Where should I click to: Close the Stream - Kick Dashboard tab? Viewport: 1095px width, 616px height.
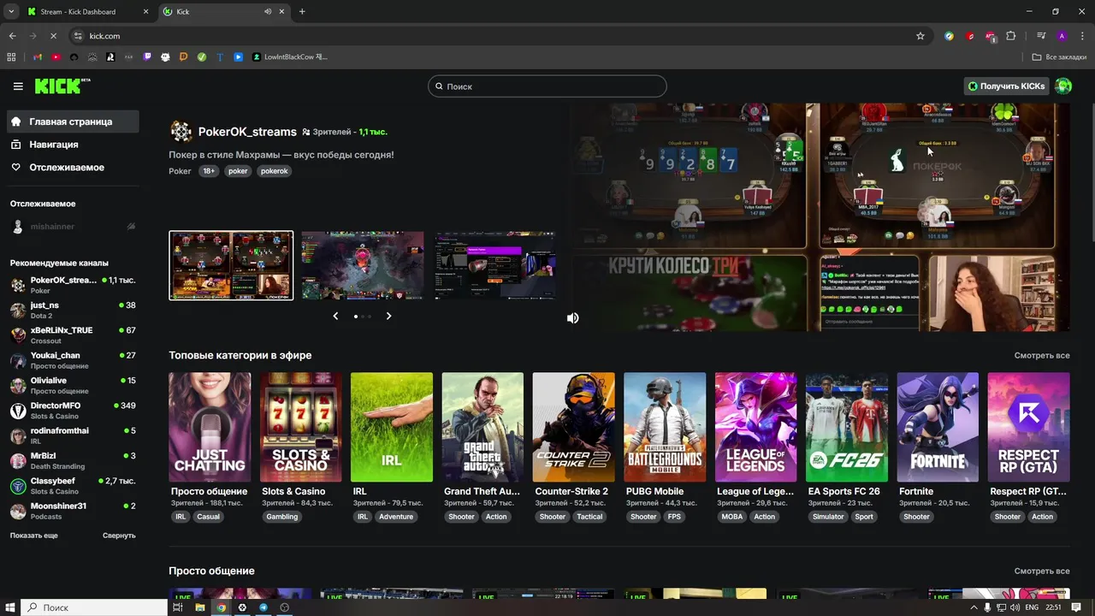[x=145, y=12]
